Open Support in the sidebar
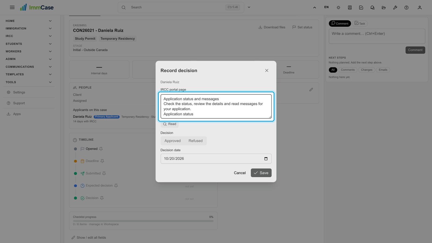Viewport: 432px width, 243px height. pos(29,103)
